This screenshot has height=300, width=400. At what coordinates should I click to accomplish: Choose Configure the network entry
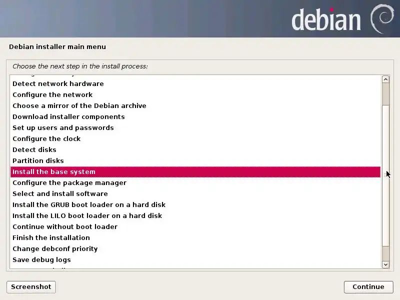(x=195, y=94)
